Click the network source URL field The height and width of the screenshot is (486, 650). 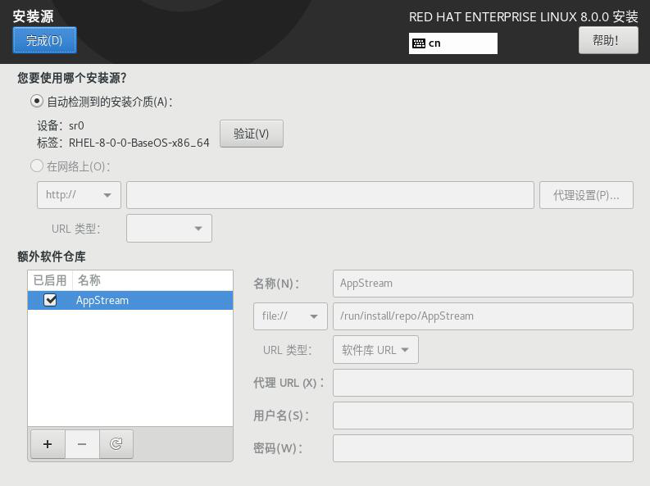pyautogui.click(x=330, y=195)
